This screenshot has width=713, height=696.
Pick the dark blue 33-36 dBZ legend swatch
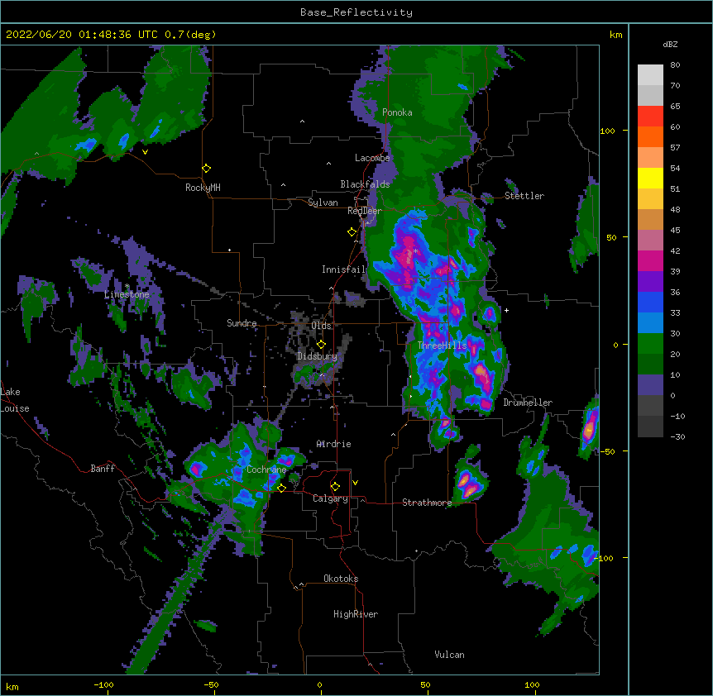[x=650, y=302]
